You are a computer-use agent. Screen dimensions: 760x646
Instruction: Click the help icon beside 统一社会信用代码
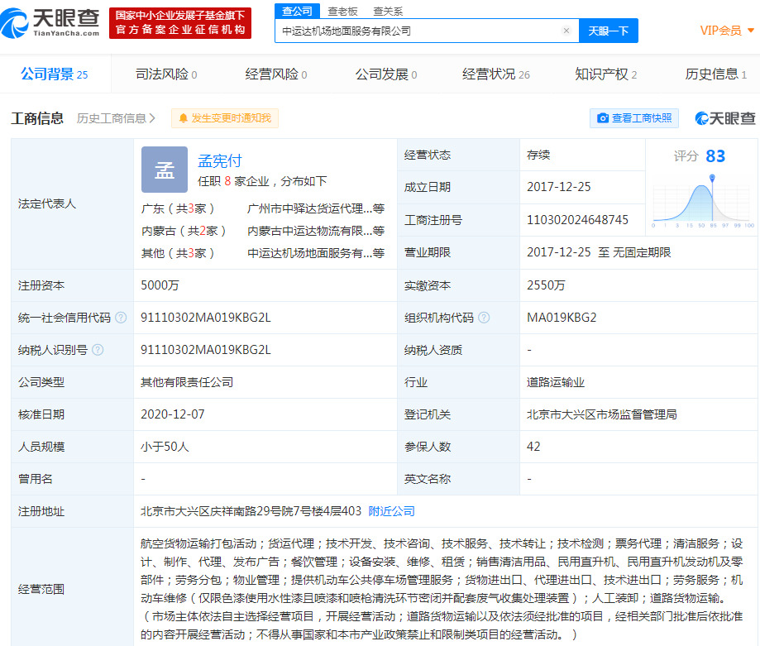pos(121,318)
